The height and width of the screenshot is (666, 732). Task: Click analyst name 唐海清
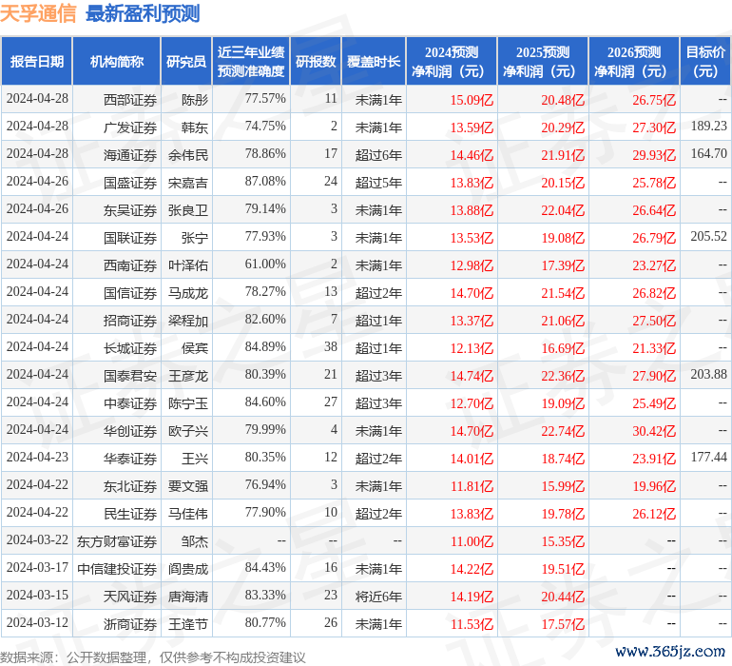tap(188, 597)
